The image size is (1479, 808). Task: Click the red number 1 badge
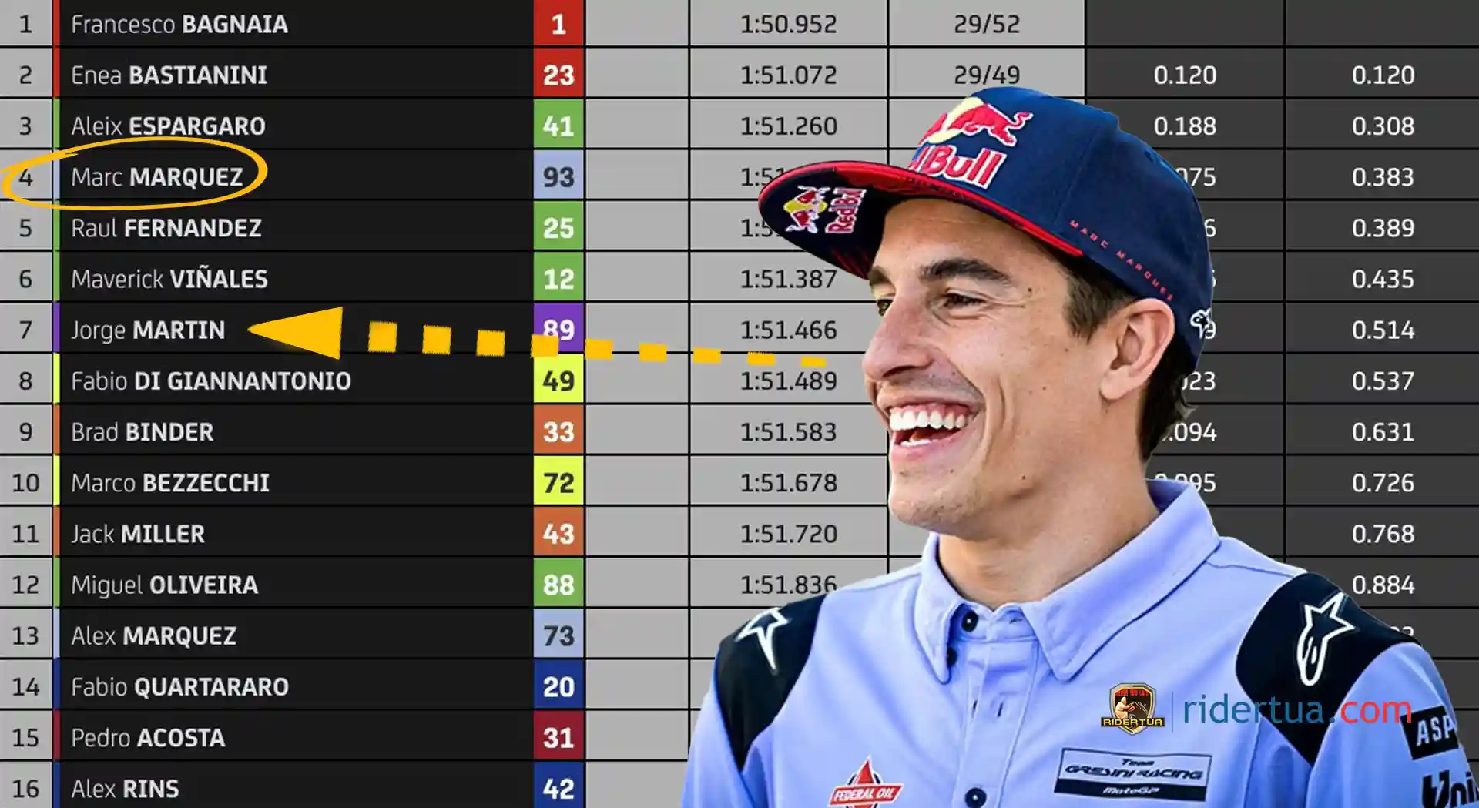pos(558,24)
